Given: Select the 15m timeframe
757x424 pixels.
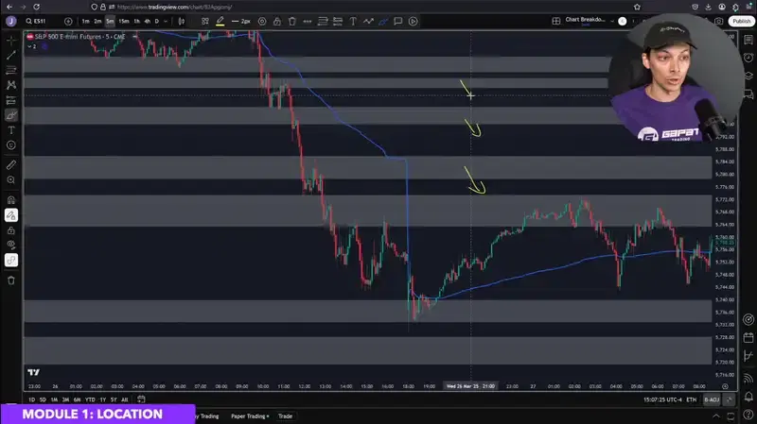Looking at the screenshot, I should point(124,21).
